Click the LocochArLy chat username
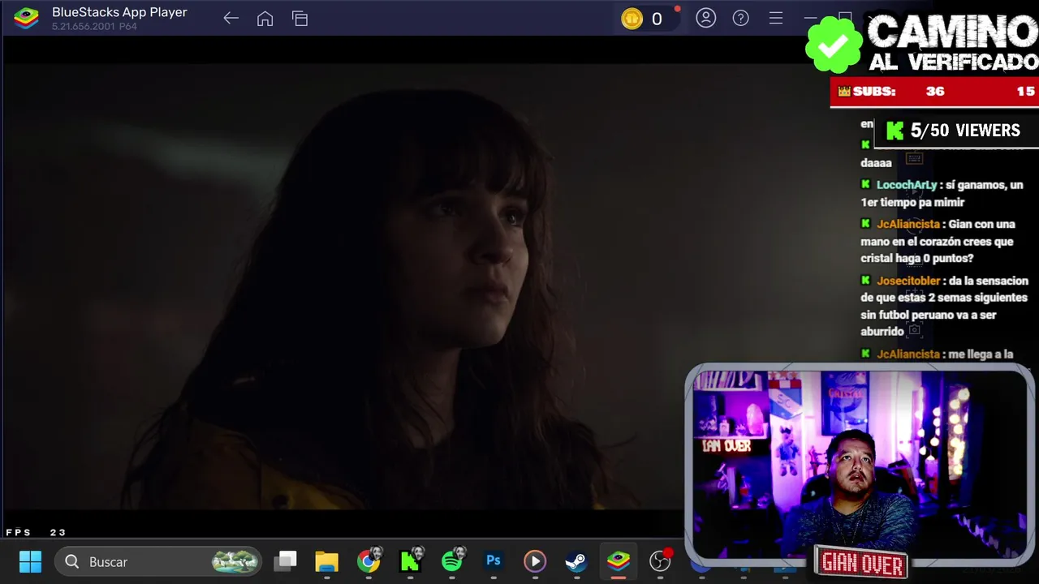This screenshot has width=1039, height=584. pyautogui.click(x=906, y=185)
